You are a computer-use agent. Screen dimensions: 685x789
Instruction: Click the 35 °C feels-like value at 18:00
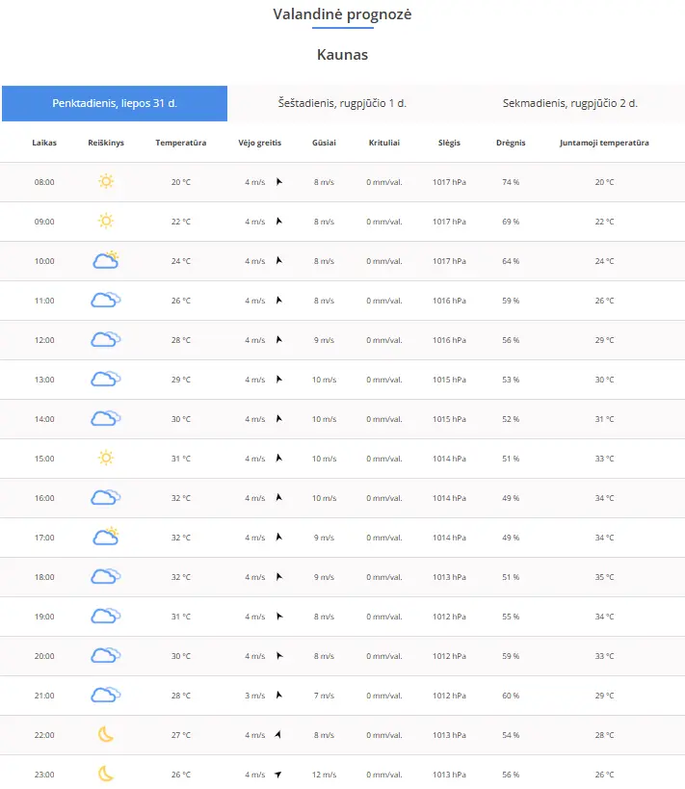coord(604,577)
